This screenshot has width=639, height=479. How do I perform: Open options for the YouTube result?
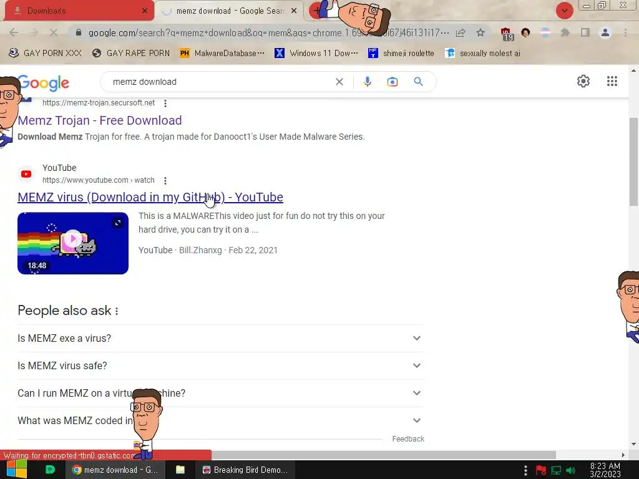point(165,180)
